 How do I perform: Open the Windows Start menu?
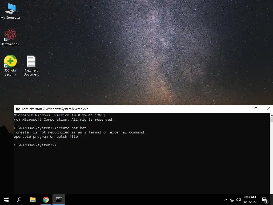click(x=6, y=200)
